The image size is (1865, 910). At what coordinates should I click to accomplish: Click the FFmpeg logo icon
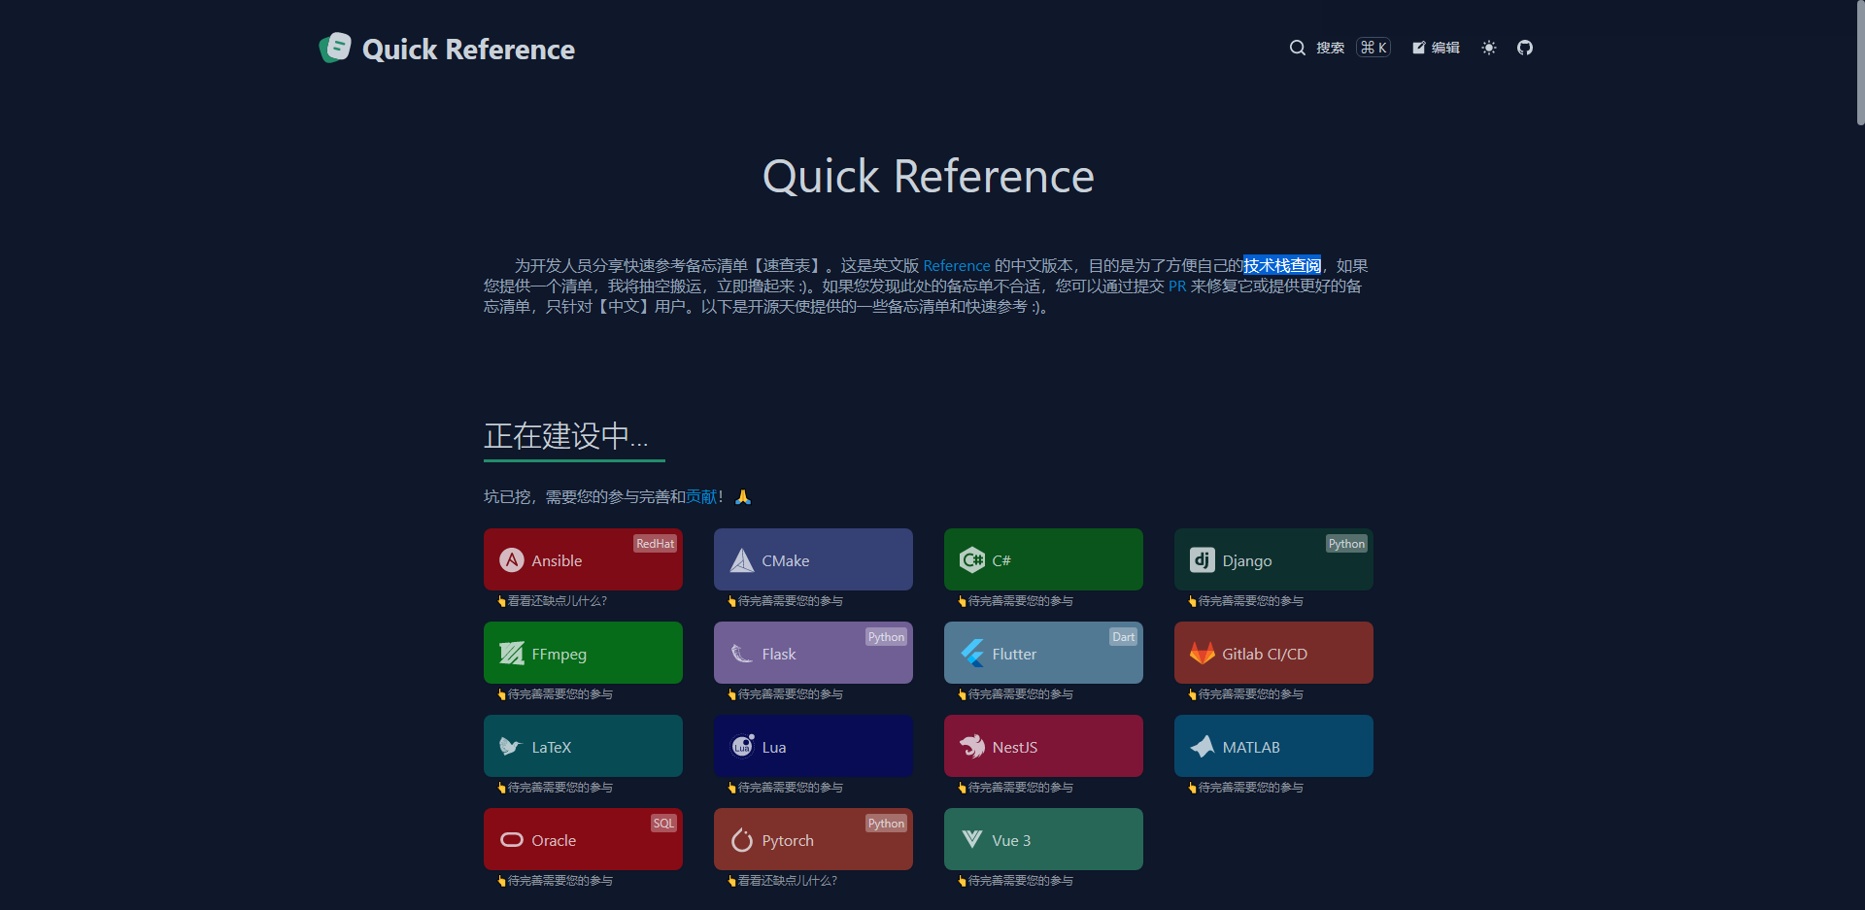point(512,654)
